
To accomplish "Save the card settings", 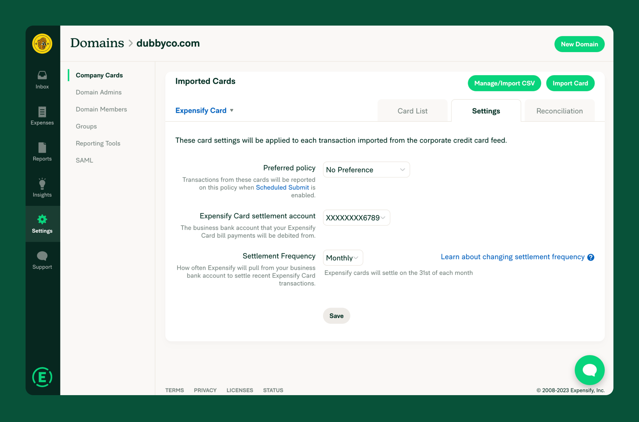I will coord(336,316).
